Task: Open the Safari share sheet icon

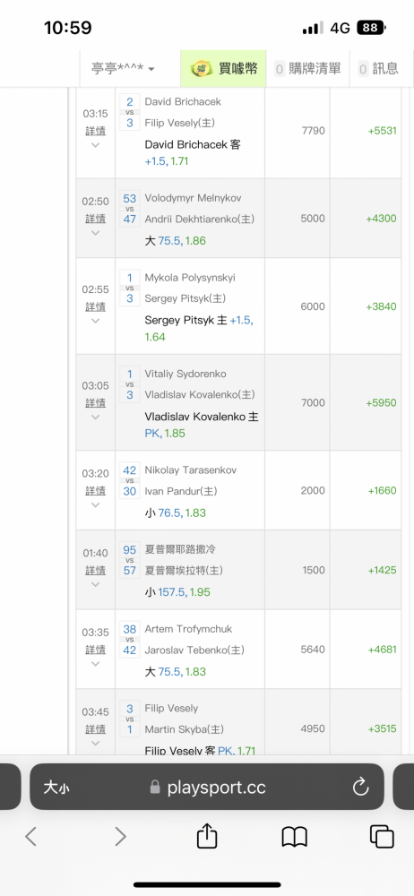Action: [207, 835]
